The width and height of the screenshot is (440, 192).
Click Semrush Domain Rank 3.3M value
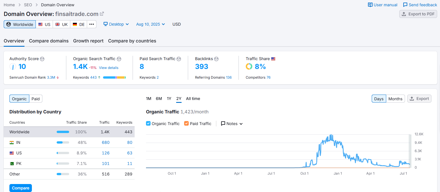tap(51, 77)
